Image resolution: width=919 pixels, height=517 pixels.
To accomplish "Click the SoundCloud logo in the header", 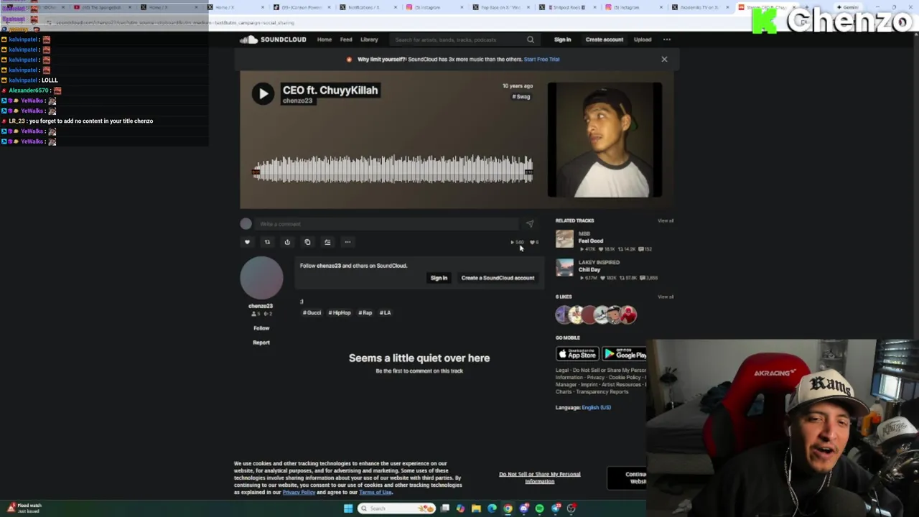I will point(274,39).
